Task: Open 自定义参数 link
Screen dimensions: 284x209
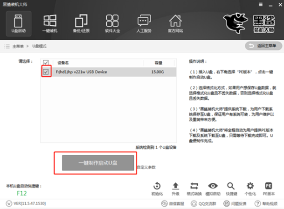Action: click(x=146, y=167)
